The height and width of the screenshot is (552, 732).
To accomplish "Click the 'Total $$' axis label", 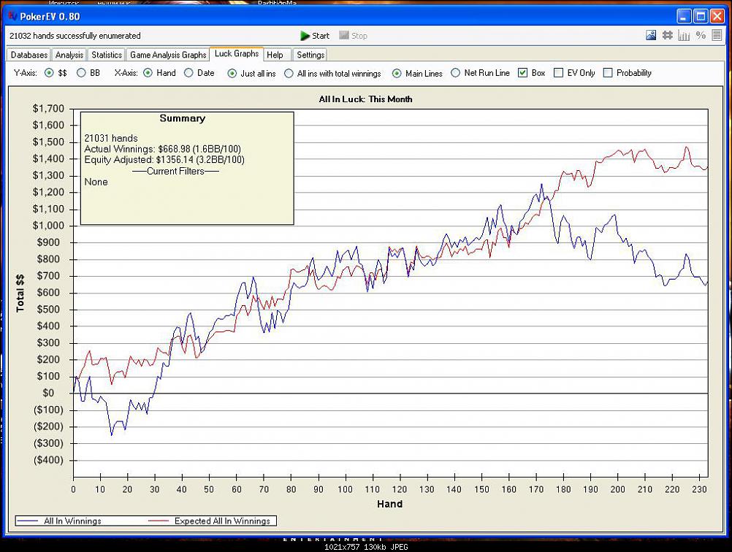I will point(20,293).
